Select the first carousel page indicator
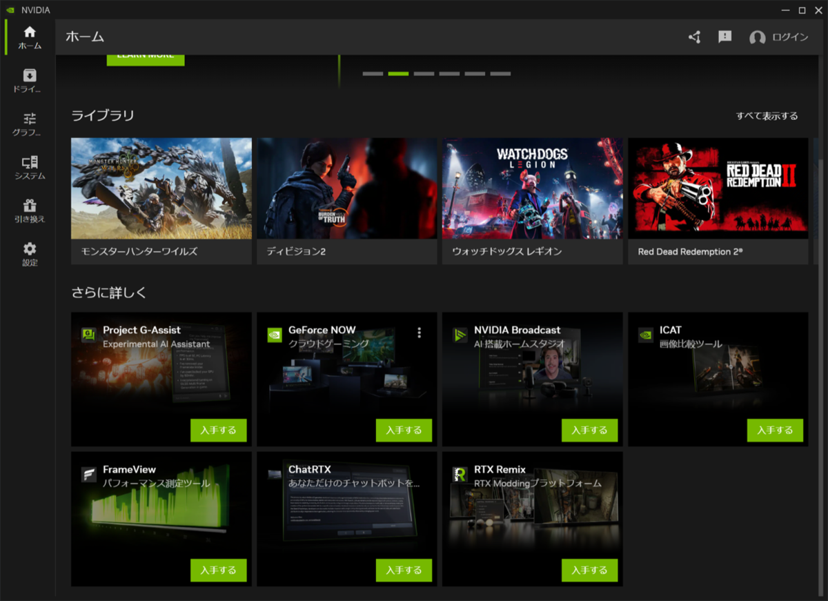This screenshot has height=601, width=828. coord(373,74)
